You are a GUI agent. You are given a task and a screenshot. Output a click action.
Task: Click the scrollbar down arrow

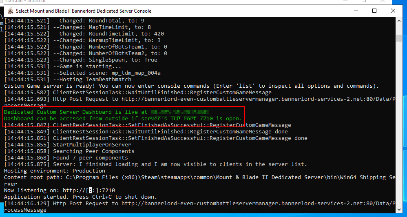pyautogui.click(x=399, y=209)
